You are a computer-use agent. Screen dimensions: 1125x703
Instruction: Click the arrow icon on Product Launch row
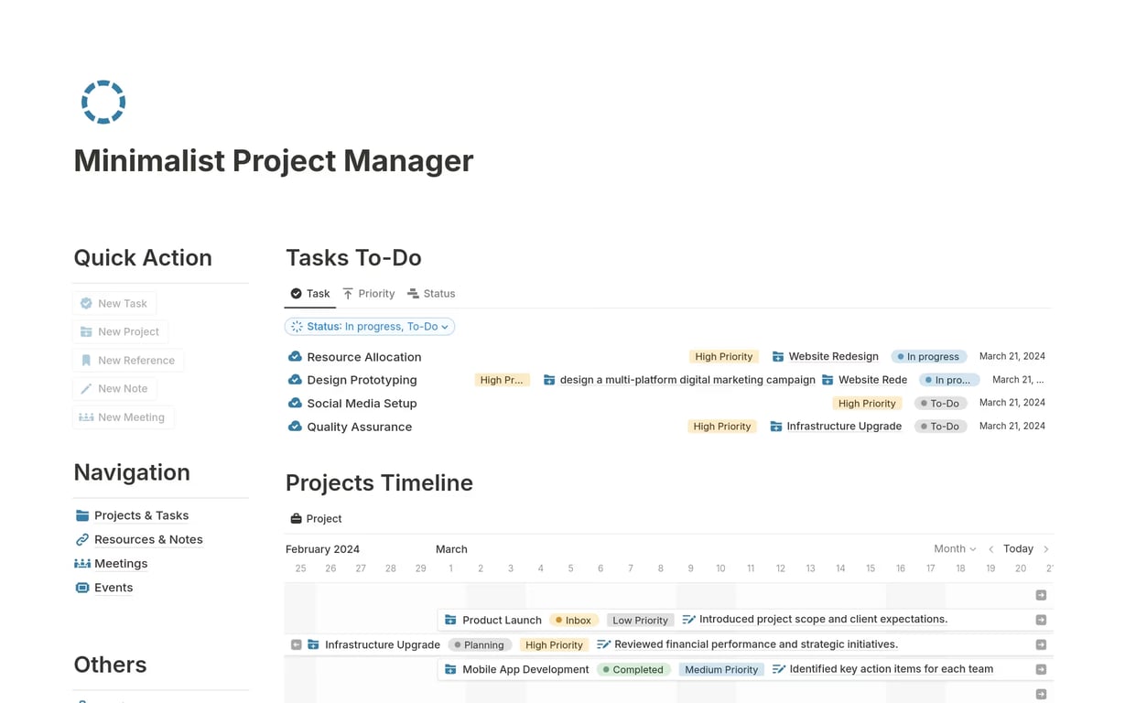[1041, 620]
